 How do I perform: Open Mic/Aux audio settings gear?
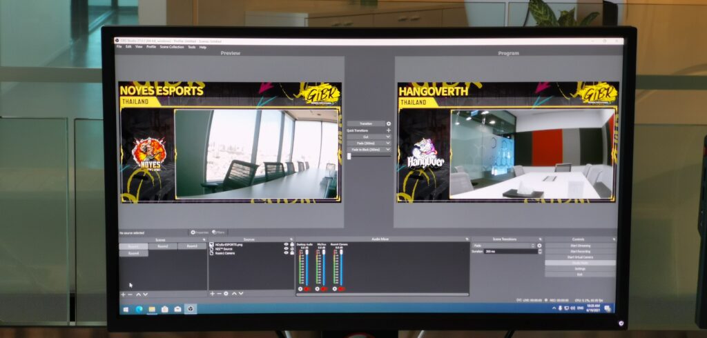[x=318, y=288]
